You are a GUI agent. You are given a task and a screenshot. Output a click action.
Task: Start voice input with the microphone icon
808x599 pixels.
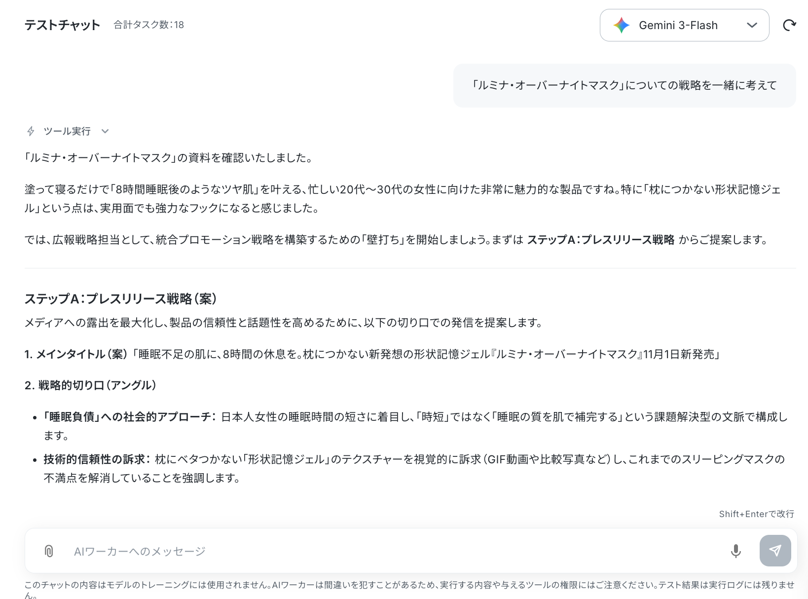tap(735, 551)
